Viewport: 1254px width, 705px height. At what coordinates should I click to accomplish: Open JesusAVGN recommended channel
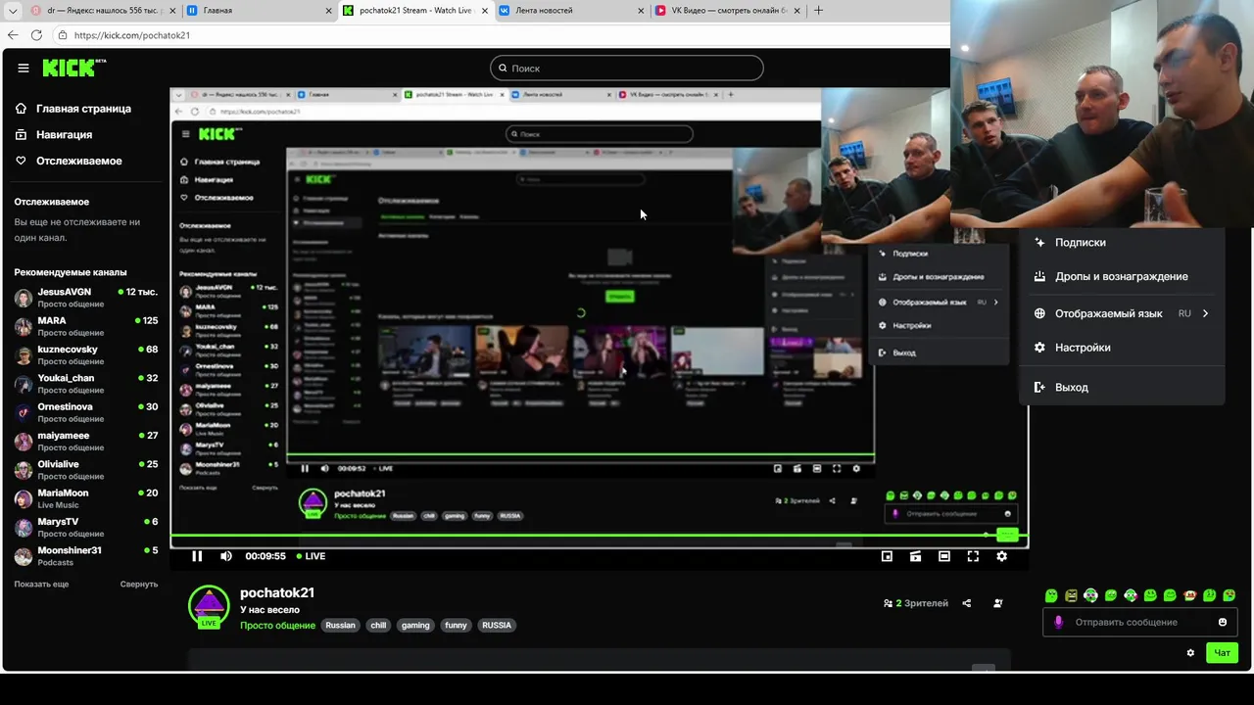click(x=85, y=298)
